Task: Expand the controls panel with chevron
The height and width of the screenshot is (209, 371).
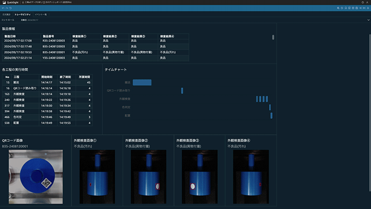Action: (x=368, y=20)
